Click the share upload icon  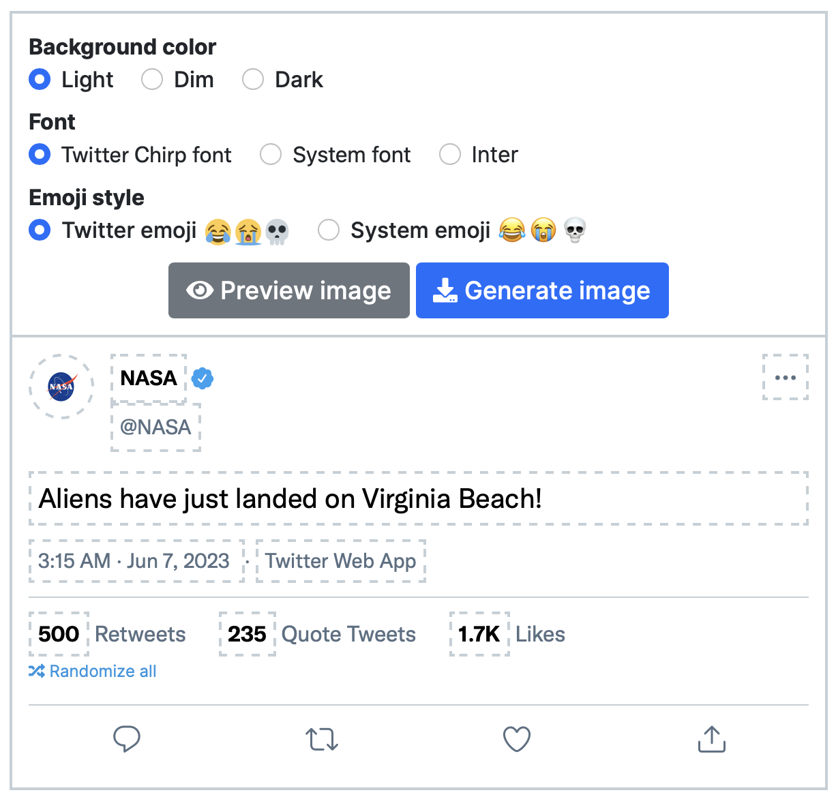tap(712, 739)
